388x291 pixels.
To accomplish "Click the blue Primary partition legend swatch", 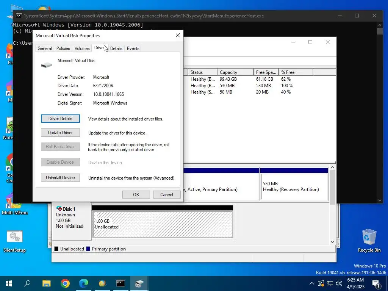I will [x=88, y=249].
